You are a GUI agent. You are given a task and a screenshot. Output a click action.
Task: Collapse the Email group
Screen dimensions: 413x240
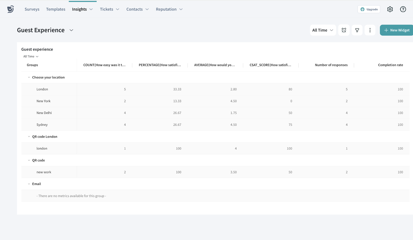(29, 184)
